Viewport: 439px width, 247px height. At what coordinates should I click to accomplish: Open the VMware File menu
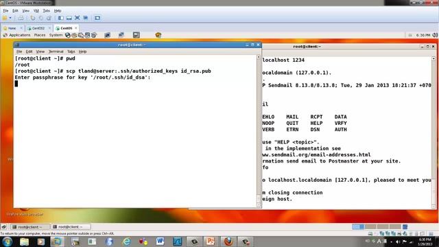coord(5,11)
